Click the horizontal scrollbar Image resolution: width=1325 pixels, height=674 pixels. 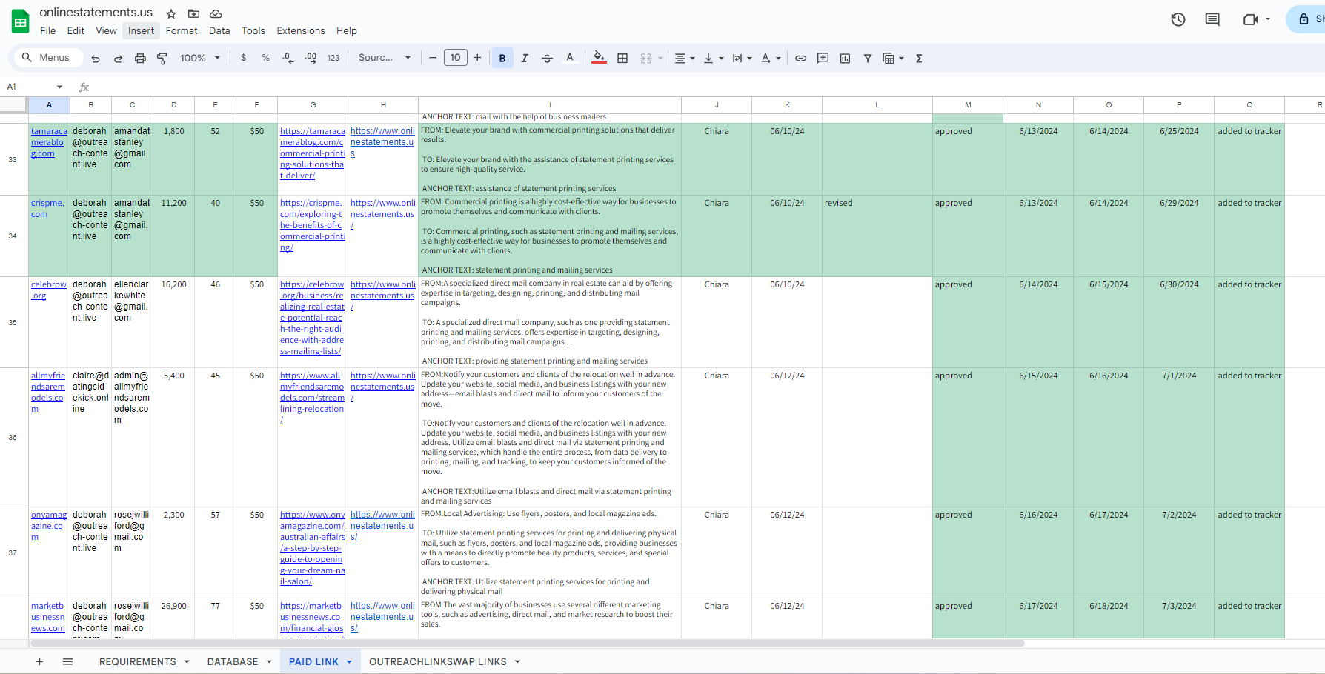tap(527, 643)
